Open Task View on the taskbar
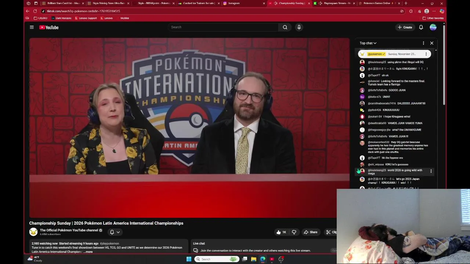470x264 pixels. [x=245, y=259]
